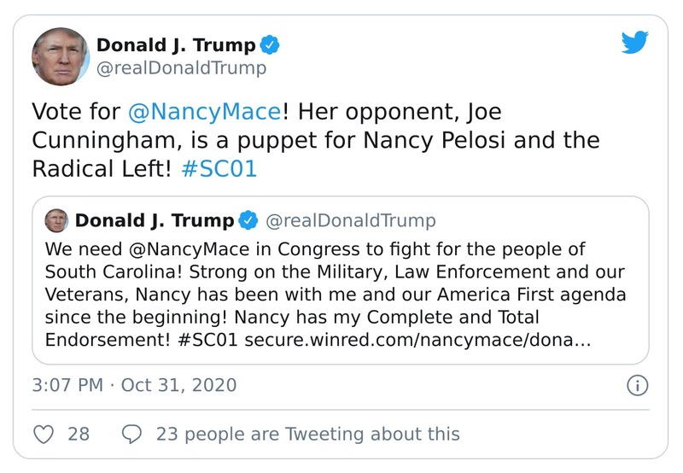683x473 pixels.
Task: Click the verified badge in quoted tweet
Action: [x=248, y=221]
